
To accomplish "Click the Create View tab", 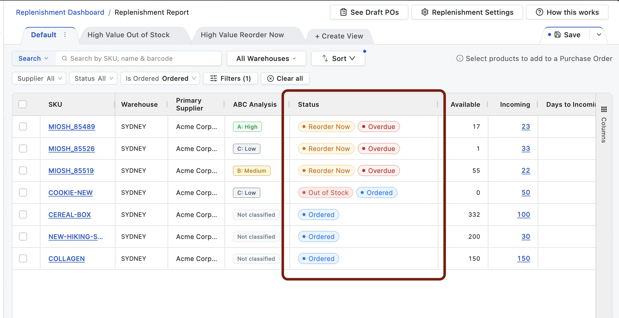I will pyautogui.click(x=339, y=36).
